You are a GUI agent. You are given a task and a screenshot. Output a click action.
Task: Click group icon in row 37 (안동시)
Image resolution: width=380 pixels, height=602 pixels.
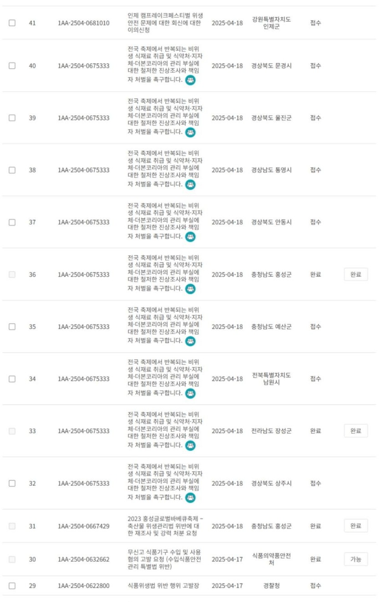190,237
